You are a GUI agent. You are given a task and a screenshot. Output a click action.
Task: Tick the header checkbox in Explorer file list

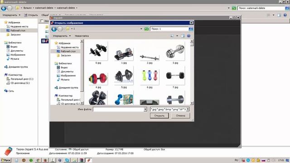pos(42,21)
